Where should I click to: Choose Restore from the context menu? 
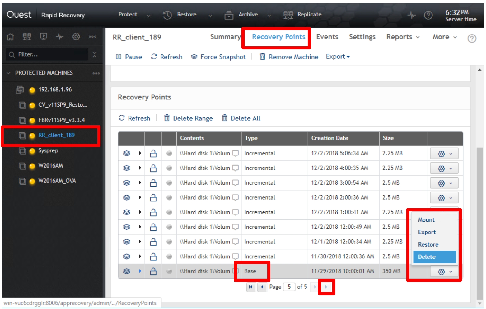435,245
